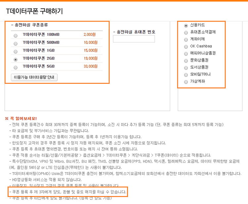Click the 충전하실 휴대폰 번호 input field
Screen dimensions: 248x204
click(134, 39)
